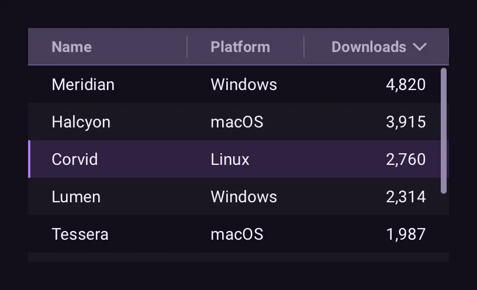Select the Tessera row name
This screenshot has width=477, height=290.
pyautogui.click(x=80, y=234)
